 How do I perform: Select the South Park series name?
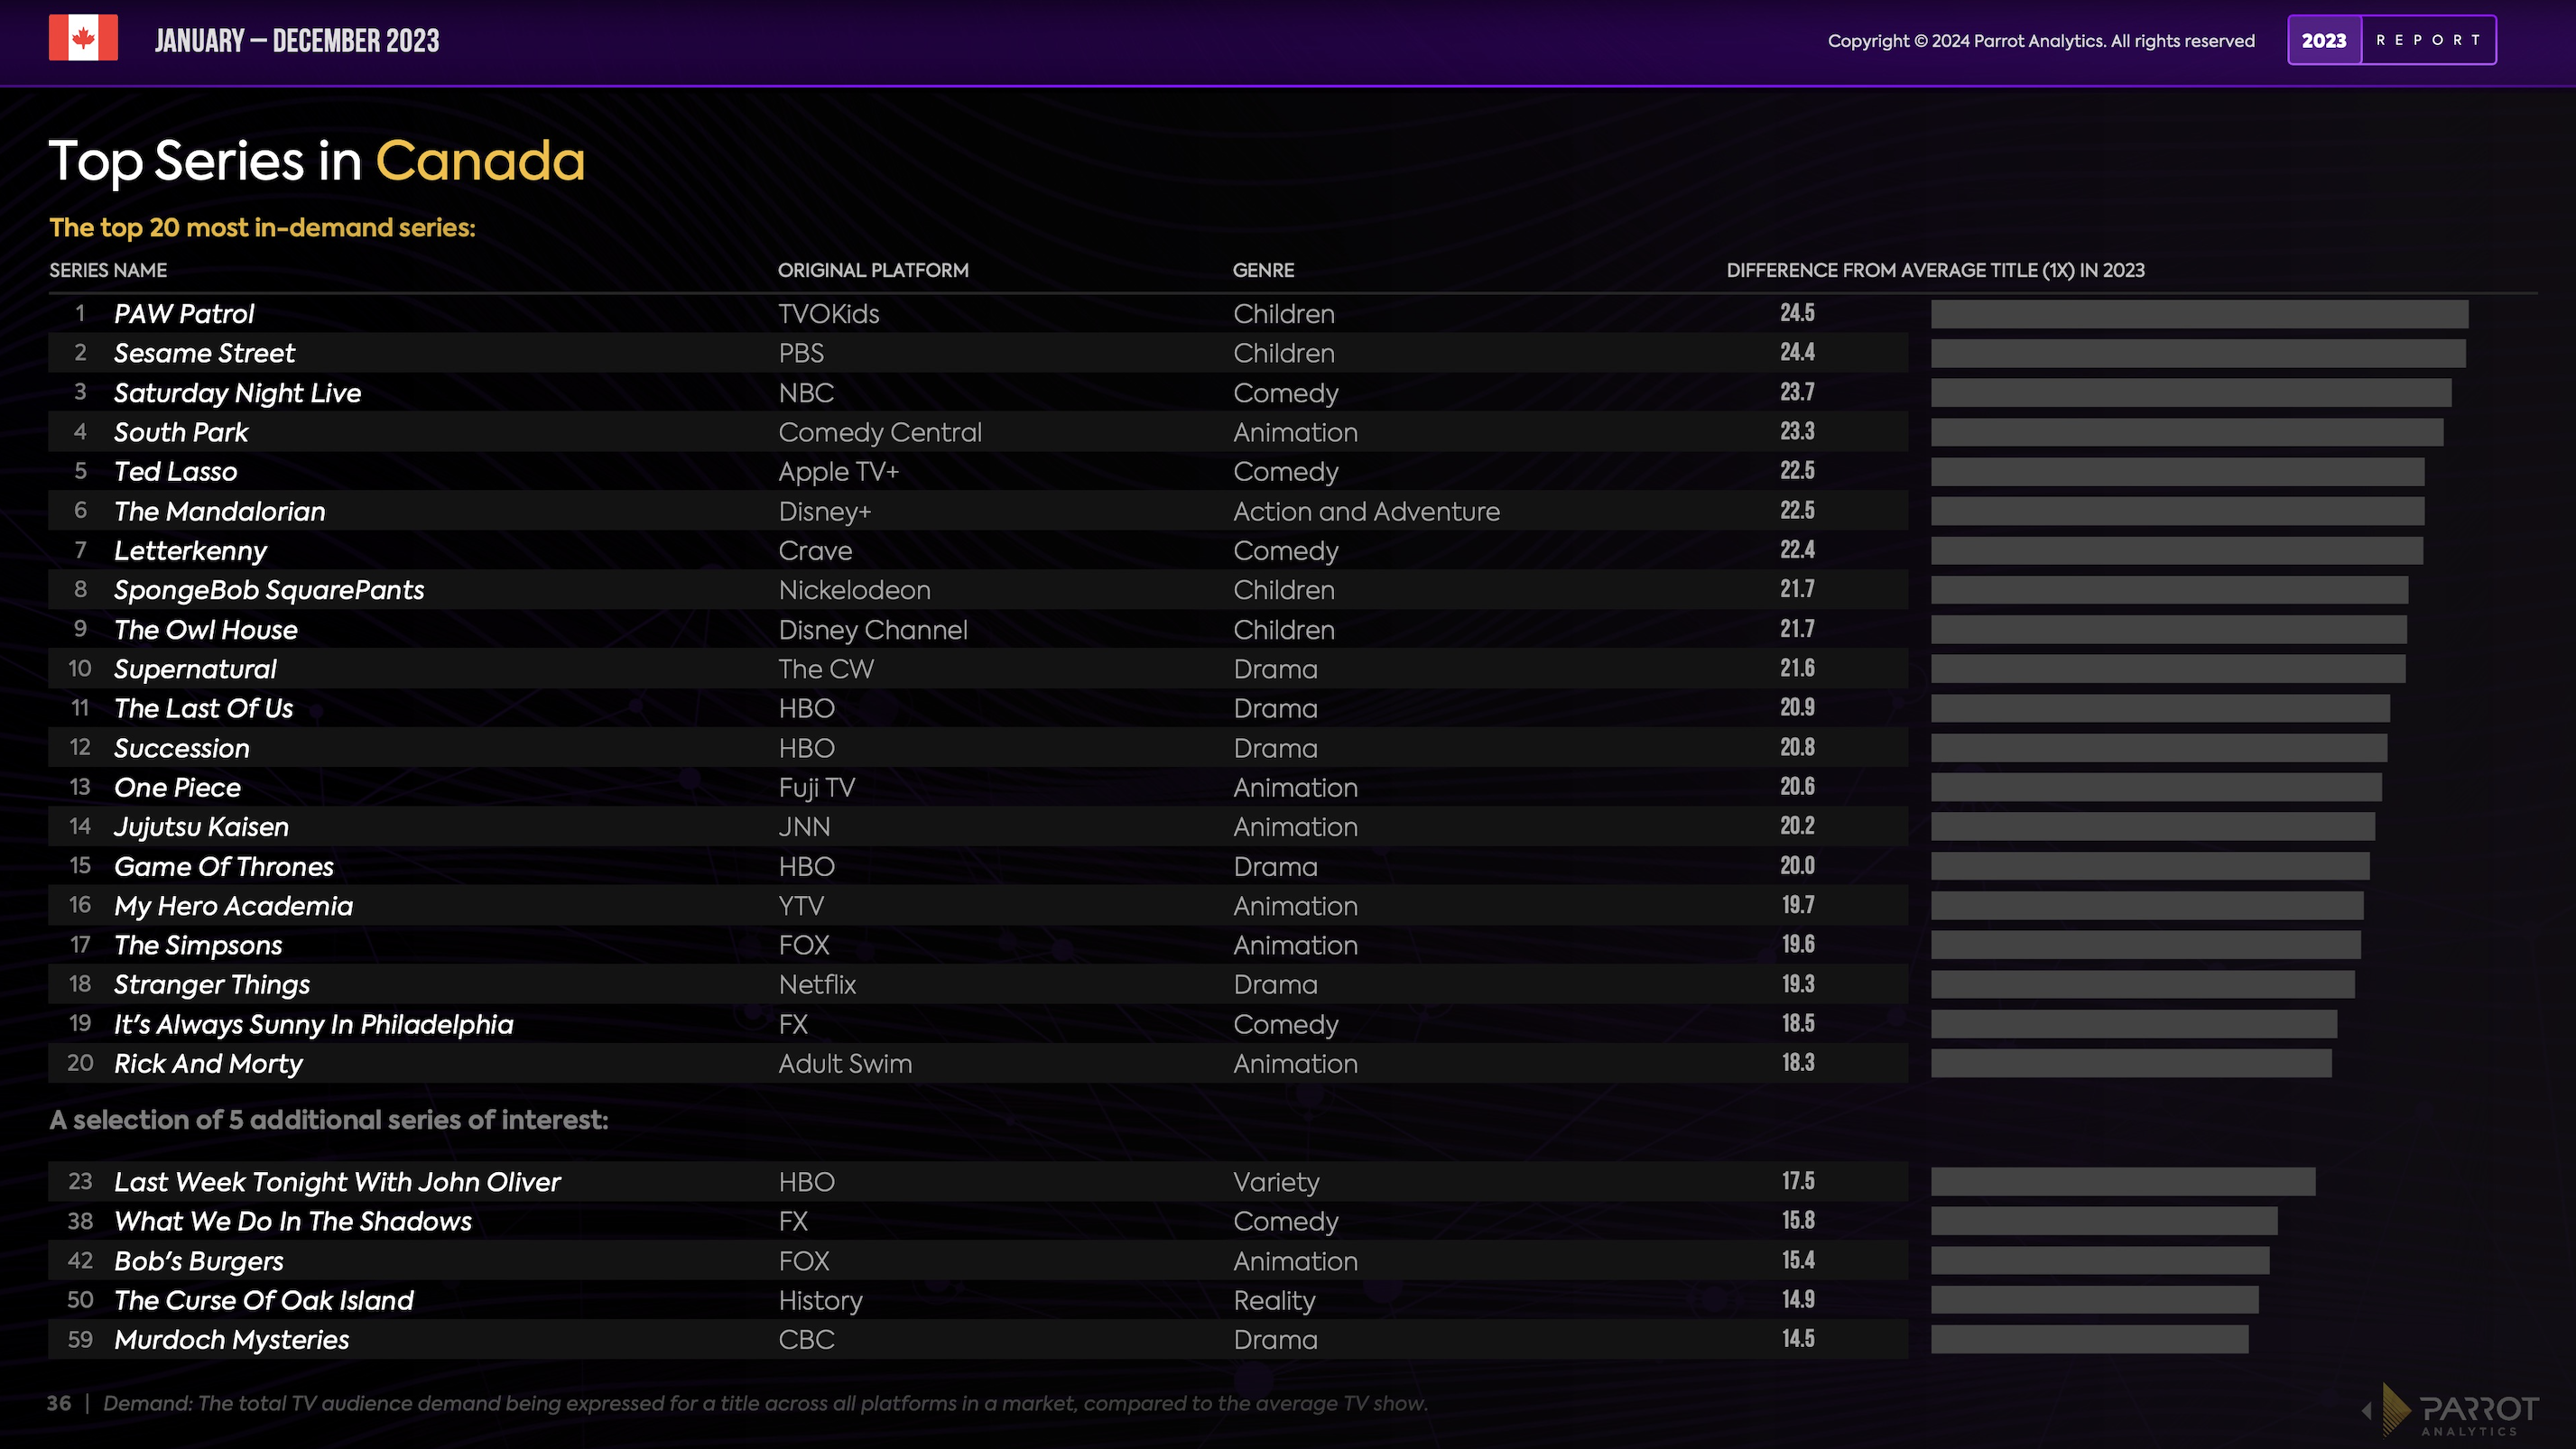click(x=181, y=431)
